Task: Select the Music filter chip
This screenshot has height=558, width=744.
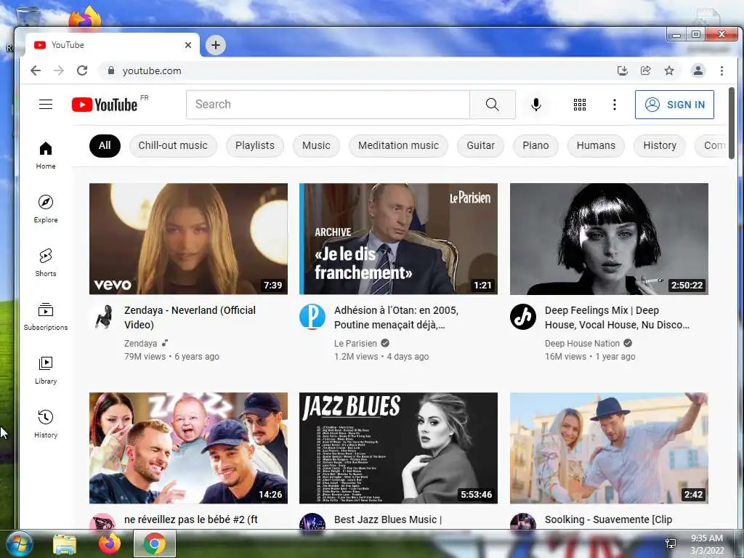Action: 316,145
